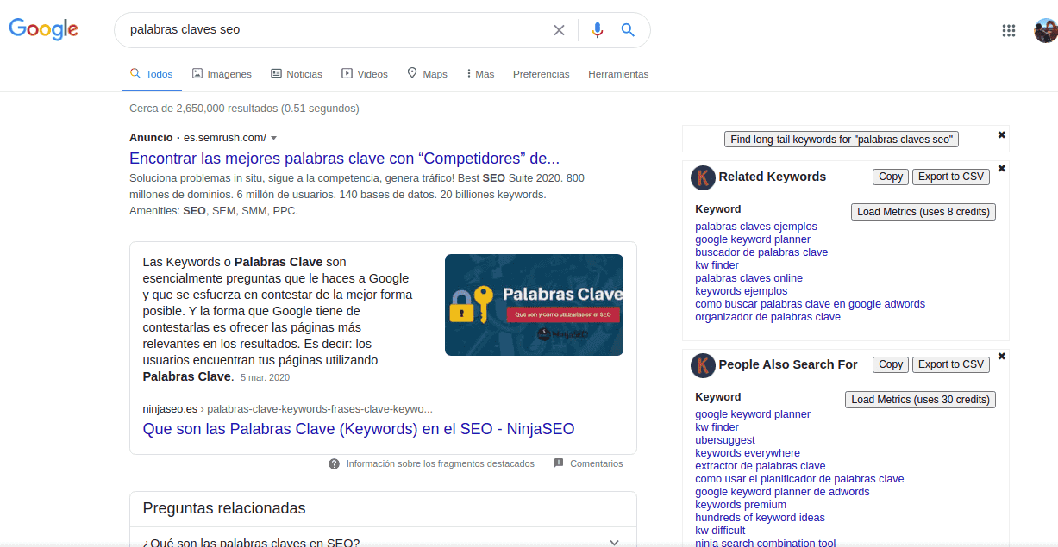Export Related Keywords to CSV
This screenshot has height=547, width=1058.
point(951,177)
